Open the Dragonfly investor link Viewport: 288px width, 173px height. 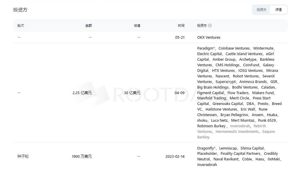206,148
